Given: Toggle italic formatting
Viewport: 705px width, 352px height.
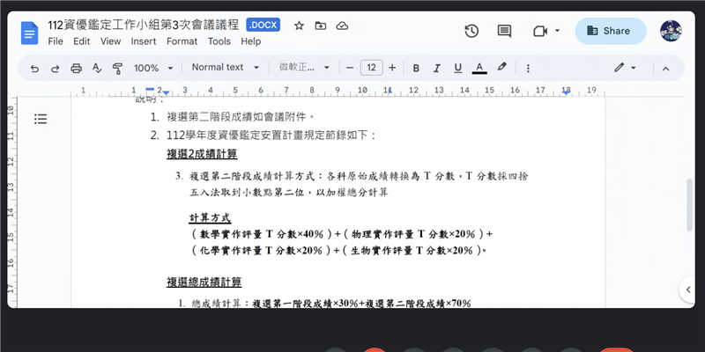Looking at the screenshot, I should (x=436, y=69).
